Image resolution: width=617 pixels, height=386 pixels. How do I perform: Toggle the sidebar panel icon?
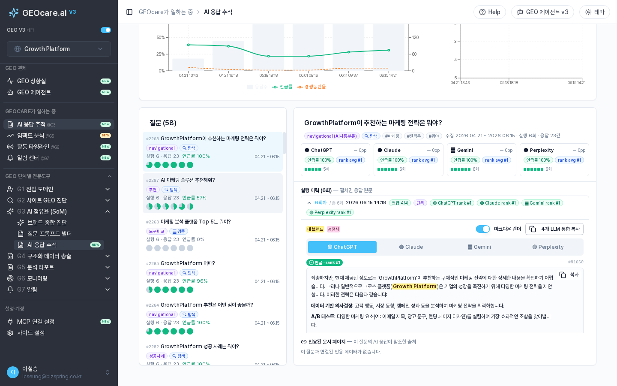click(129, 12)
